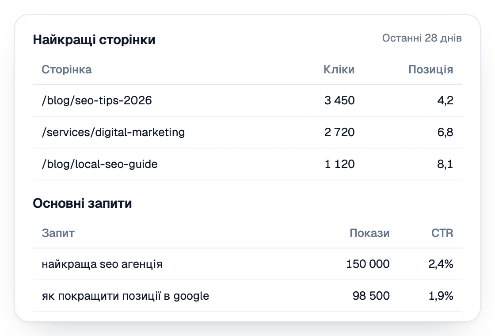Screen dimensions: 495x336
Task: Click the 'Останні 28 днів' period label
Action: (x=422, y=38)
